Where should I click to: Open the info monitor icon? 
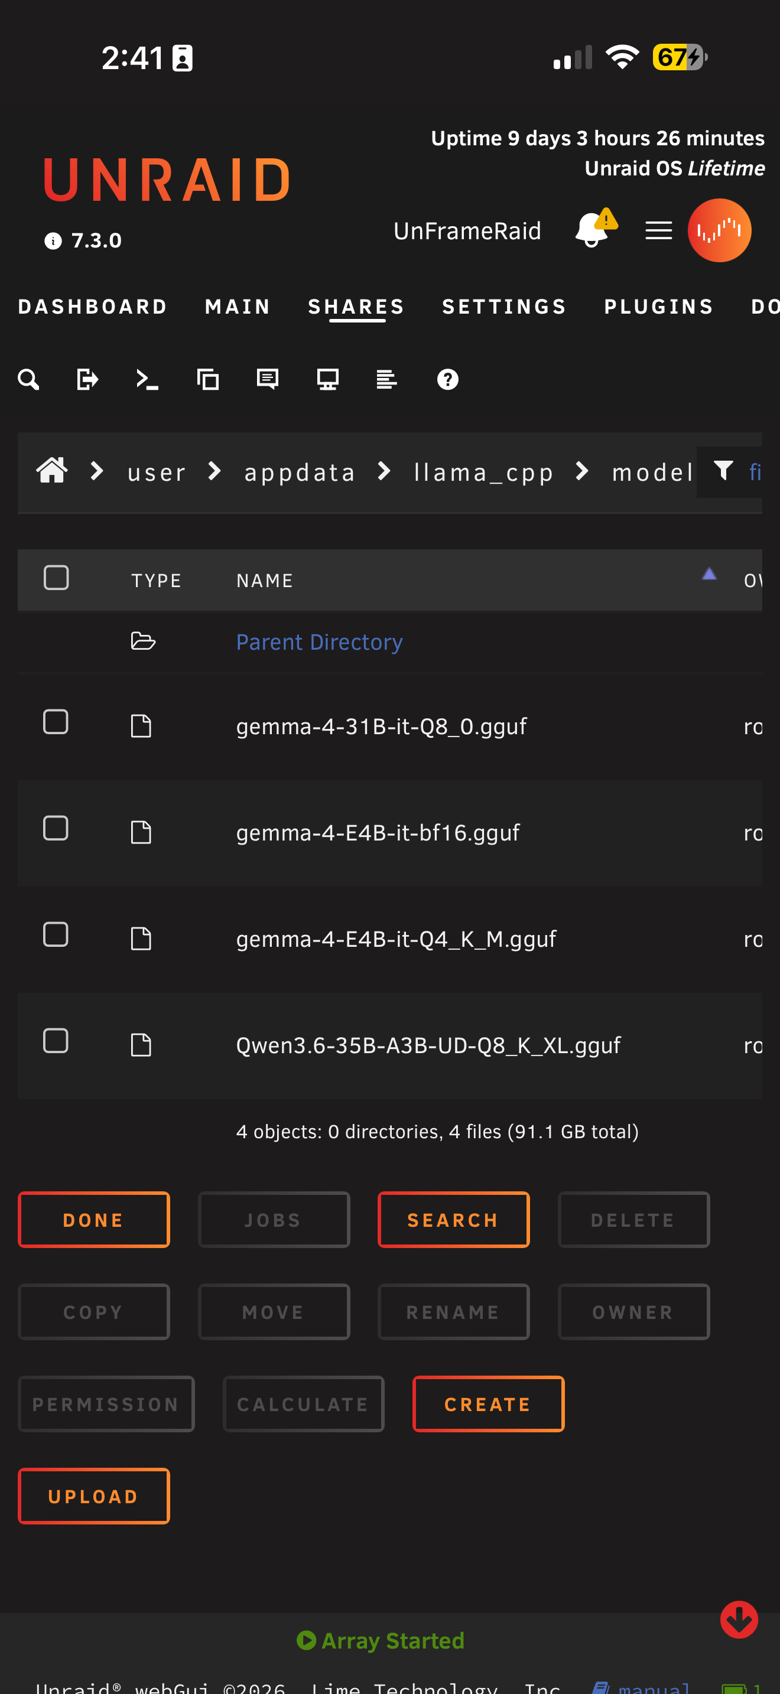click(x=327, y=379)
